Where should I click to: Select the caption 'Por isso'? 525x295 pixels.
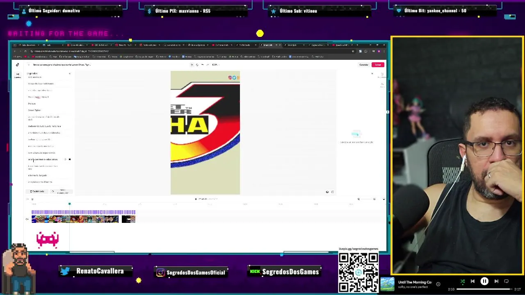pos(32,104)
